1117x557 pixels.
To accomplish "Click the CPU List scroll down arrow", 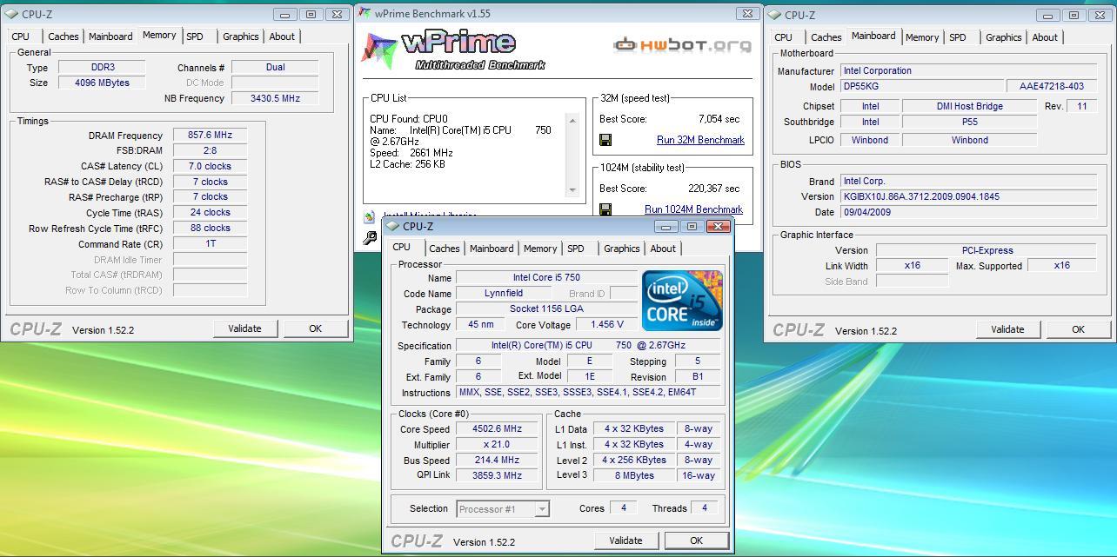I will (572, 190).
